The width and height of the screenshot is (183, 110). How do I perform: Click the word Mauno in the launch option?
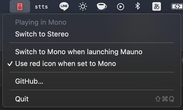click(x=131, y=52)
